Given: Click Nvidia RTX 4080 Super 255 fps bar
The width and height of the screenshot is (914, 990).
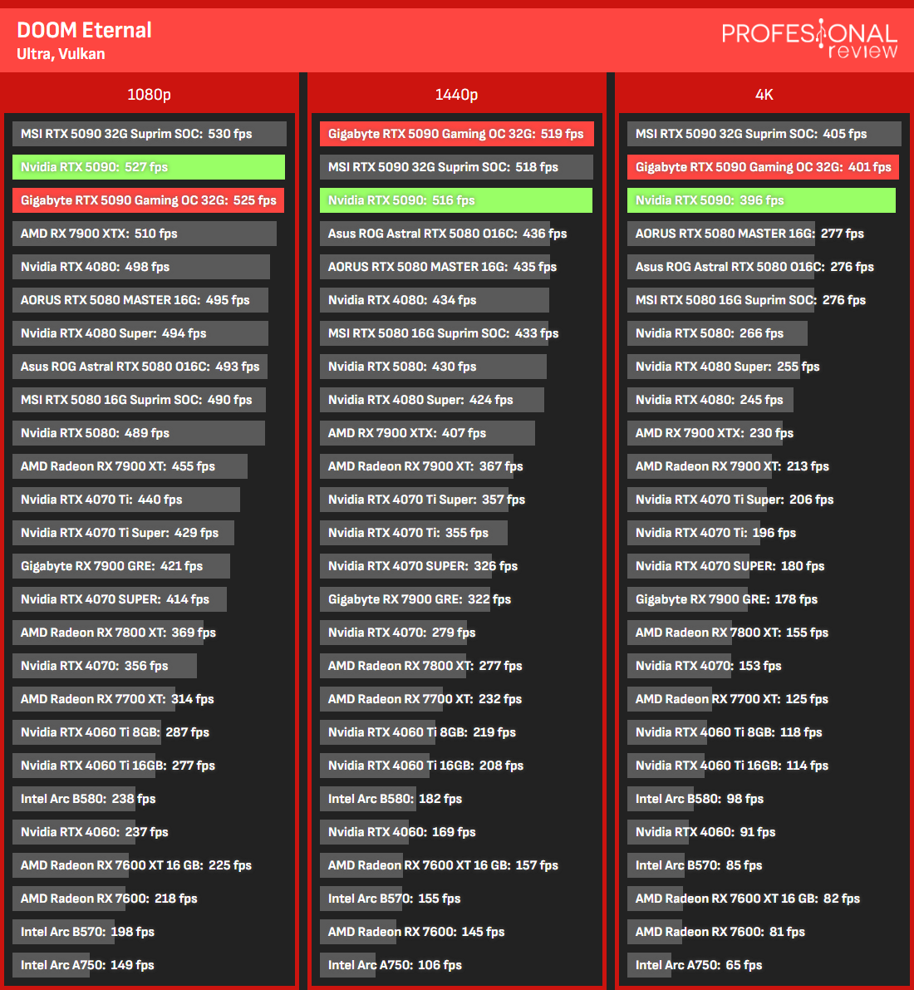Looking at the screenshot, I should [714, 367].
